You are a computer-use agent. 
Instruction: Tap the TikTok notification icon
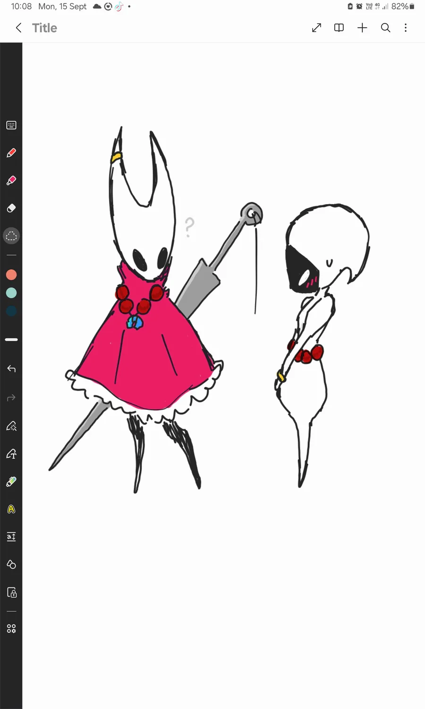coord(119,7)
